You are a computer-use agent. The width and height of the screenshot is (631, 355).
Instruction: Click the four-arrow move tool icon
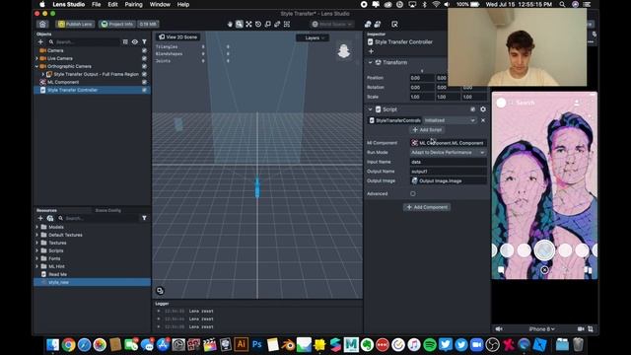coord(248,24)
